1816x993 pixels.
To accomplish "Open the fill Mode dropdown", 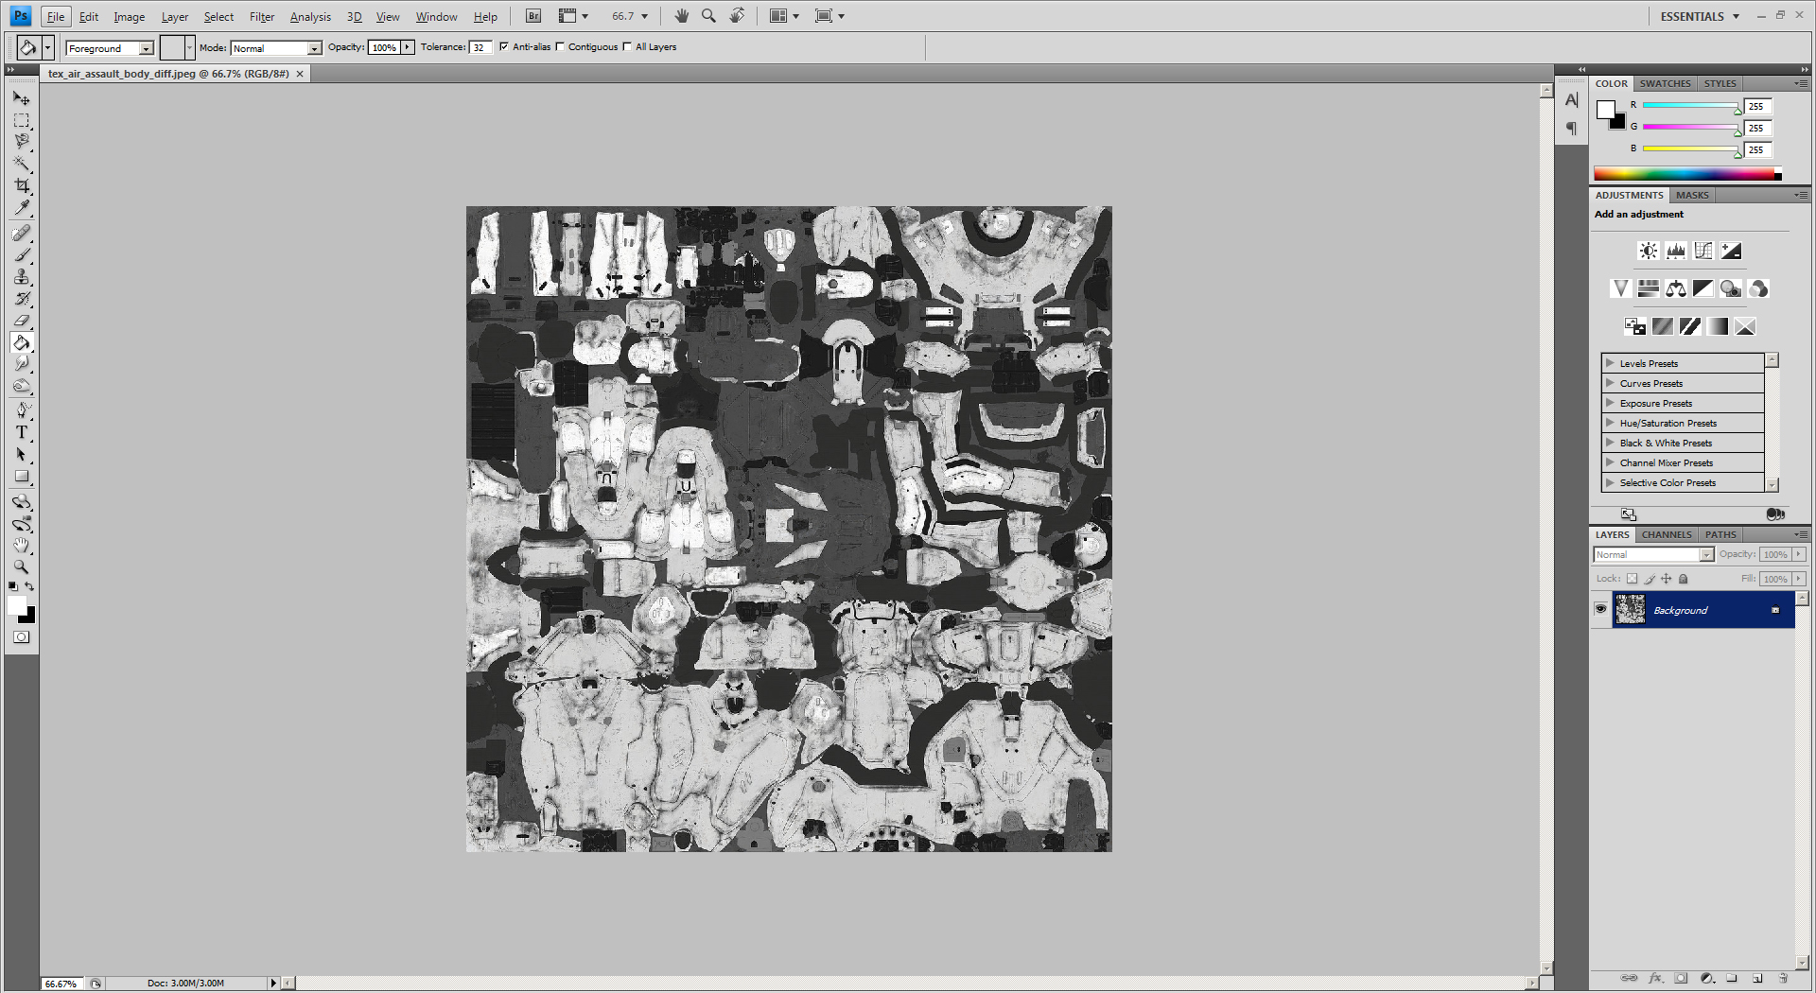I will pyautogui.click(x=276, y=48).
